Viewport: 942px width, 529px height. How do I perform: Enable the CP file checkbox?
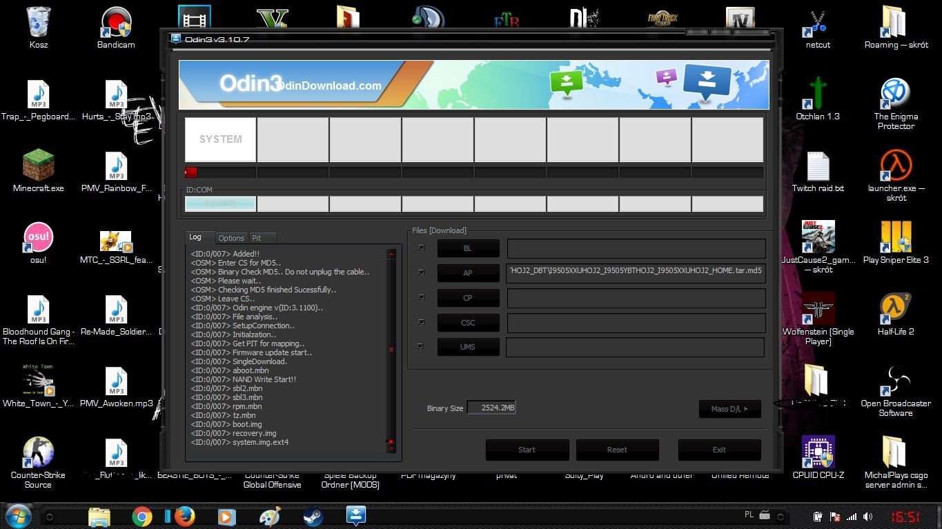[422, 297]
